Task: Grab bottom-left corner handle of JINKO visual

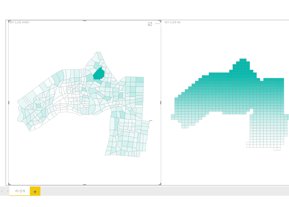Action: point(9,184)
